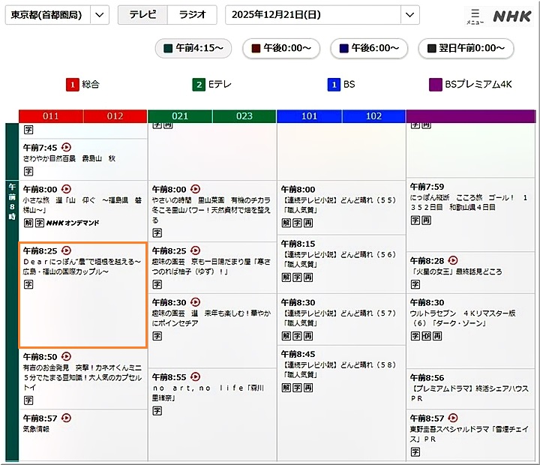Jump to 午後6:00〜 time slot
This screenshot has height=465, width=540.
[367, 48]
